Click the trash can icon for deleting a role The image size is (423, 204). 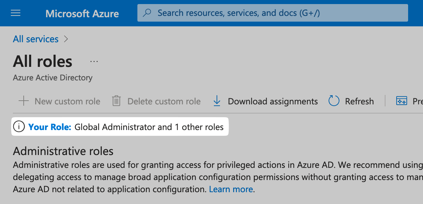pyautogui.click(x=116, y=101)
